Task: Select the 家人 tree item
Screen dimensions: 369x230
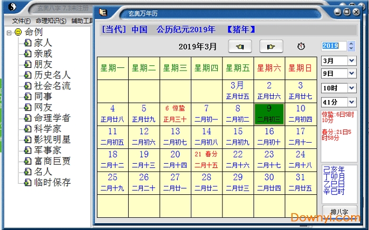Action: [43, 43]
